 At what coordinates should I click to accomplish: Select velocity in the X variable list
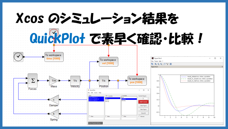click(x=113, y=101)
